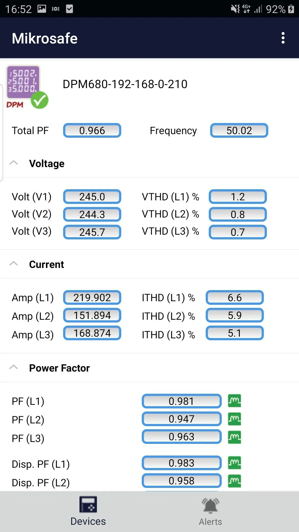Select the Frequency value field 50.02

[x=239, y=131]
